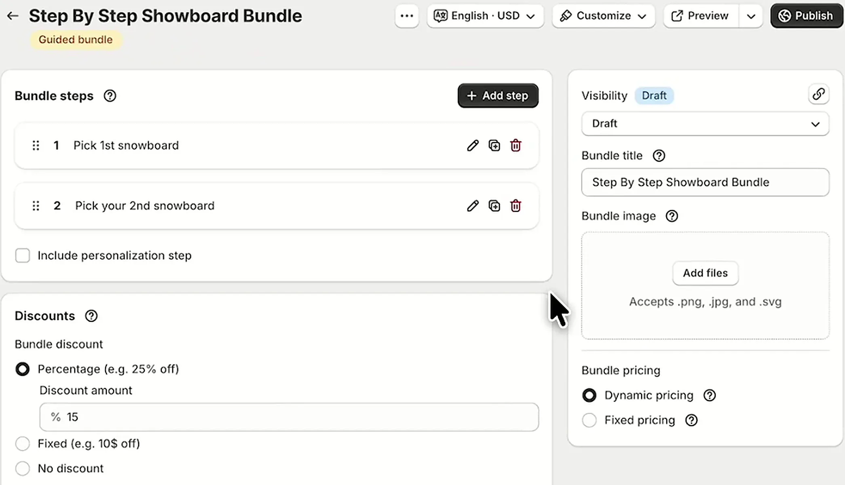Click drag handle of step 2
Screen dimensions: 845x485
(36, 206)
